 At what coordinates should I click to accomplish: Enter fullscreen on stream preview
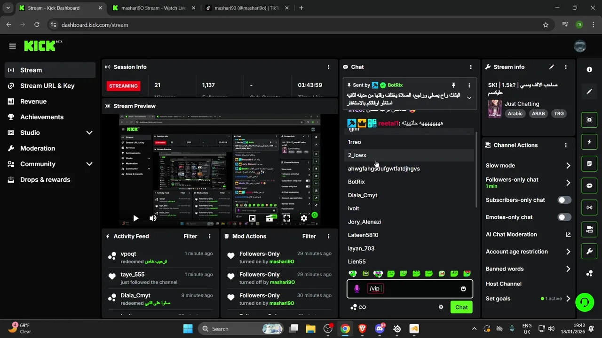pos(286,218)
